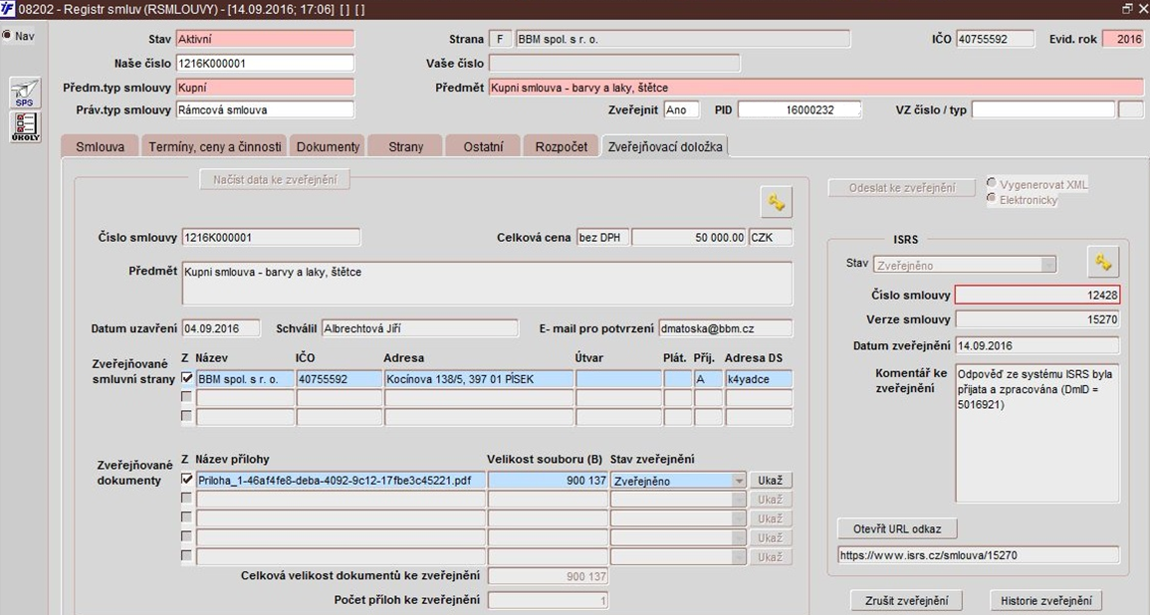Click the Velikost souboru cell 900 137 for Priloha_1

[548, 481]
